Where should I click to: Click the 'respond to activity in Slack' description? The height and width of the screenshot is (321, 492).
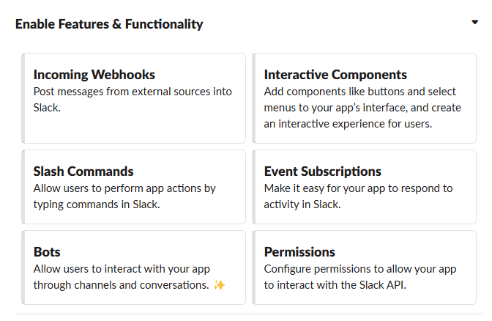coord(358,196)
